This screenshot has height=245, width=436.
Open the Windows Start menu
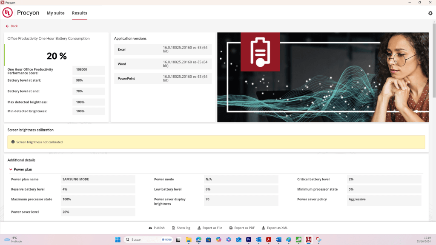118,239
